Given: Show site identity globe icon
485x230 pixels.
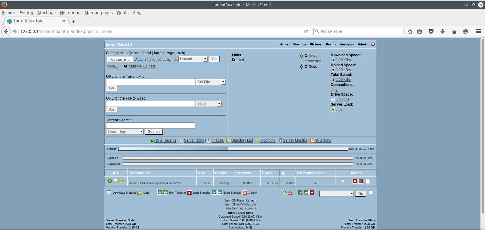Looking at the screenshot, I should (x=15, y=31).
